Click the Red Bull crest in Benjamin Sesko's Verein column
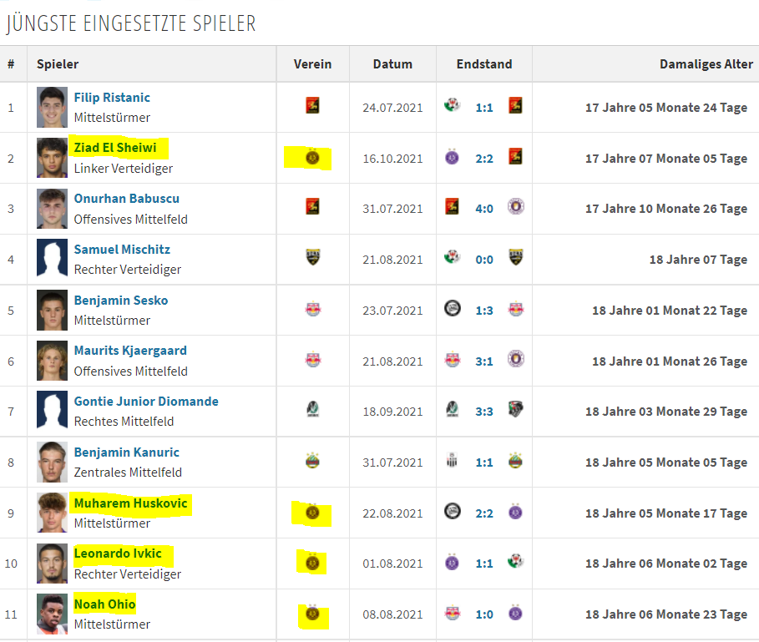 point(312,309)
